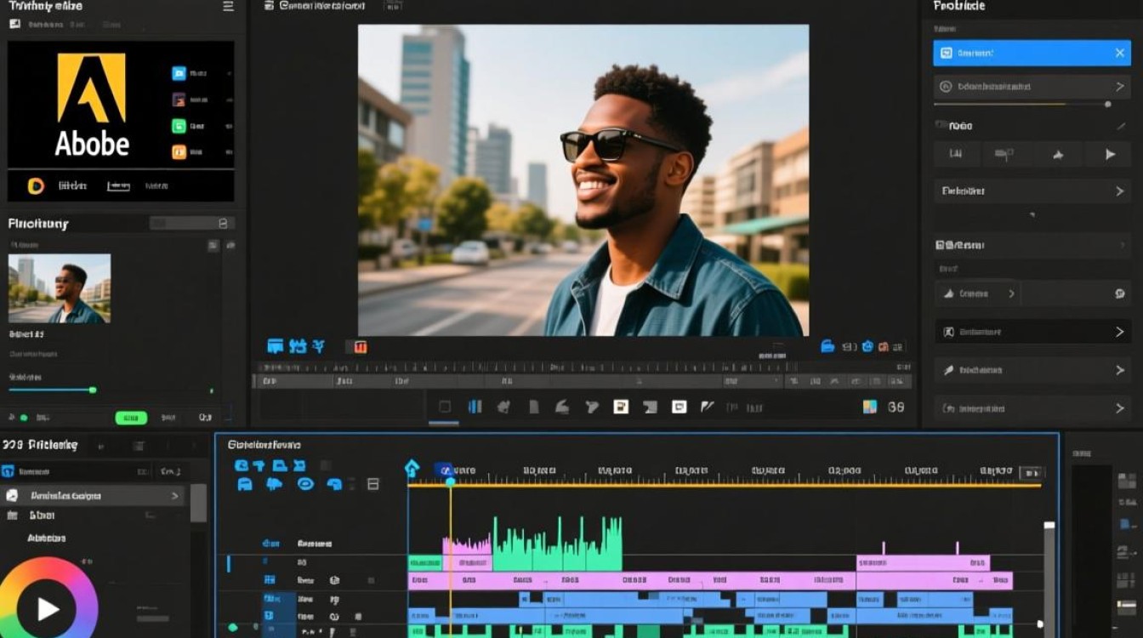Toggle the green pill switch in left panel

[x=131, y=418]
